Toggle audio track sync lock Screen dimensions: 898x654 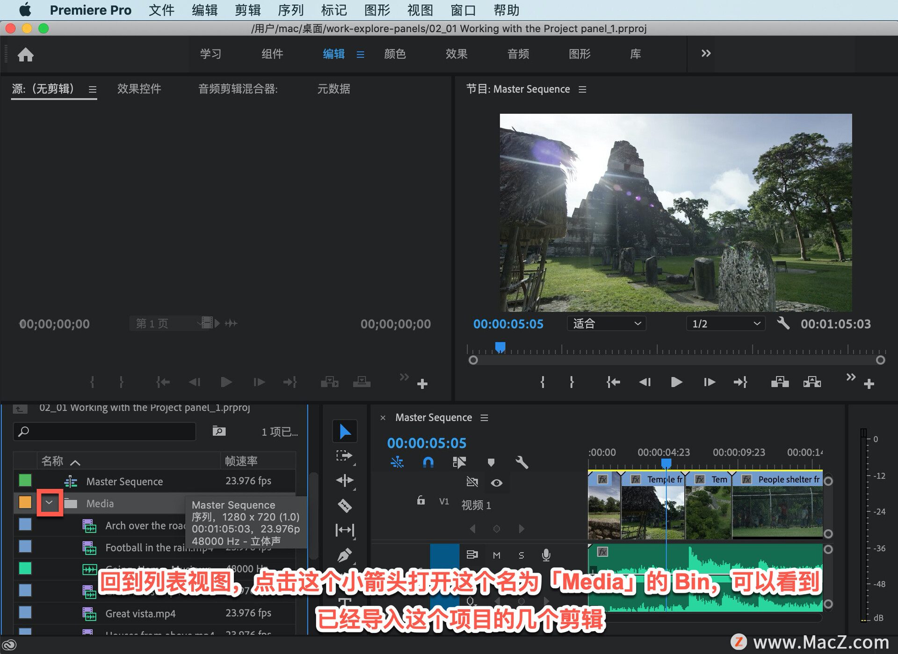472,554
